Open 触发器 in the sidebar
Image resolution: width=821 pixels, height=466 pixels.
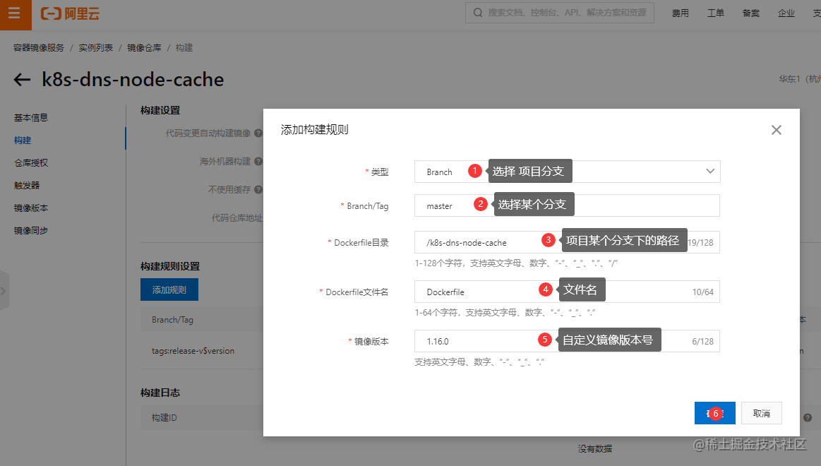(x=27, y=186)
